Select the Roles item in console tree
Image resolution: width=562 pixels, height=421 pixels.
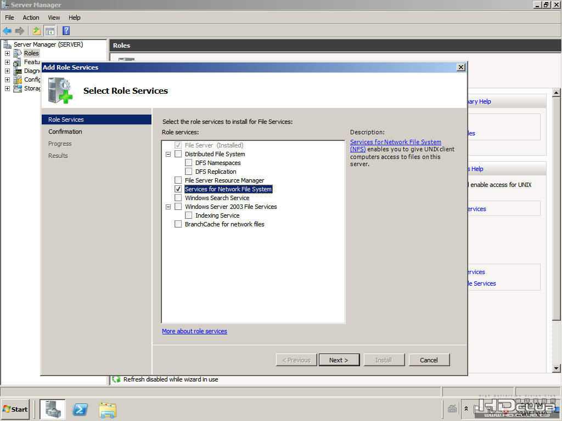(x=31, y=53)
